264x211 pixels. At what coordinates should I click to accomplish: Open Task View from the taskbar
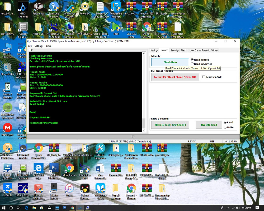[18, 208]
